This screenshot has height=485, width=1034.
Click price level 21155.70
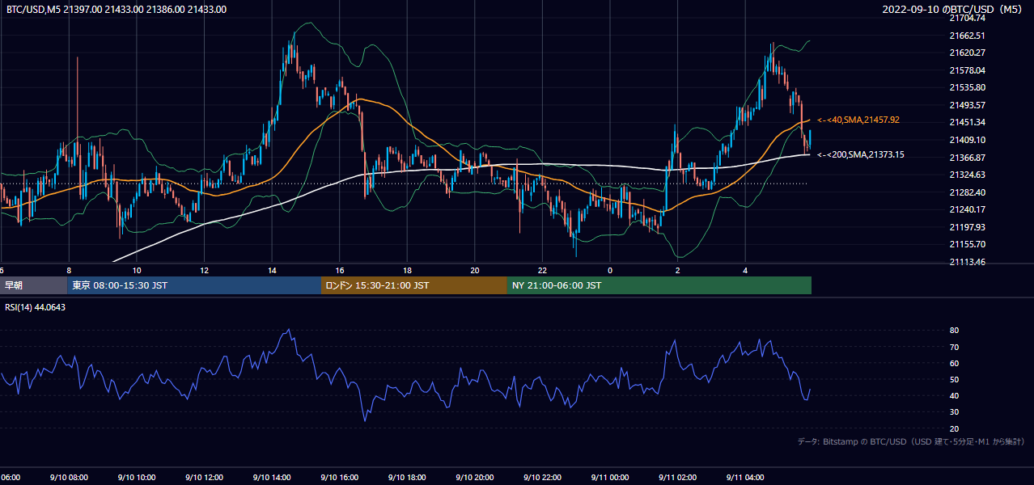(967, 244)
